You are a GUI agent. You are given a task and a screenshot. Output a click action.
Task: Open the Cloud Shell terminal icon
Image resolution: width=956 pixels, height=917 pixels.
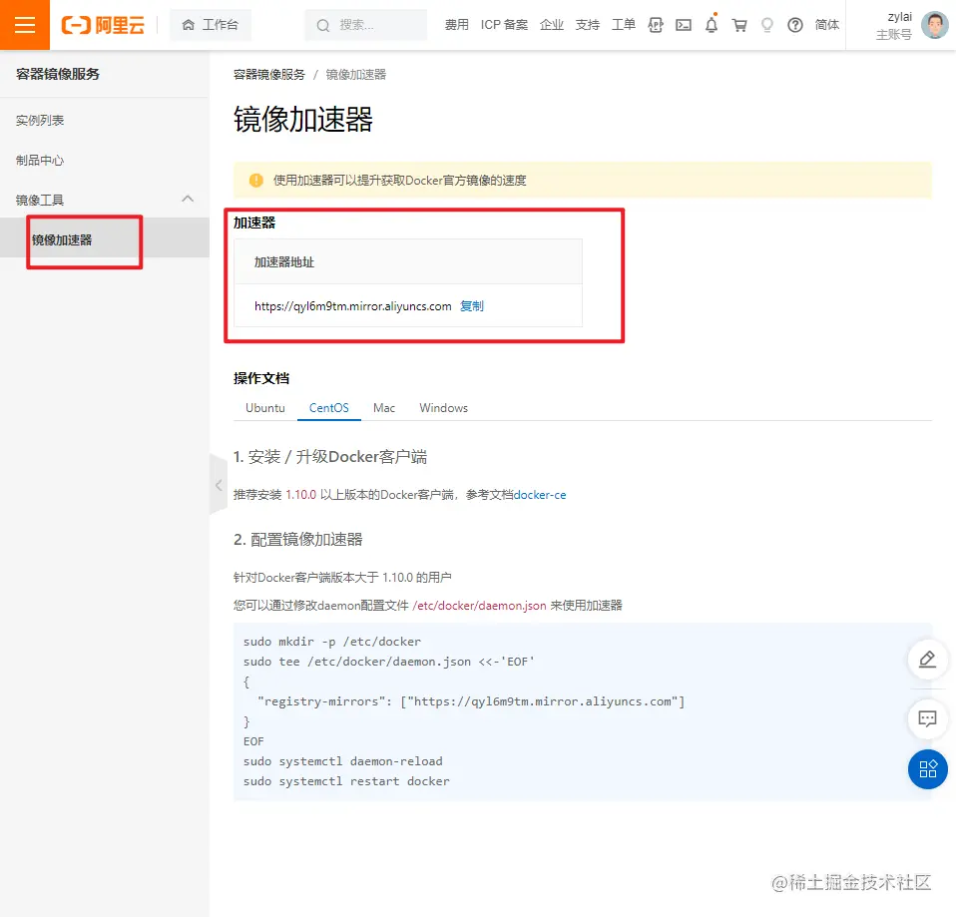(684, 25)
